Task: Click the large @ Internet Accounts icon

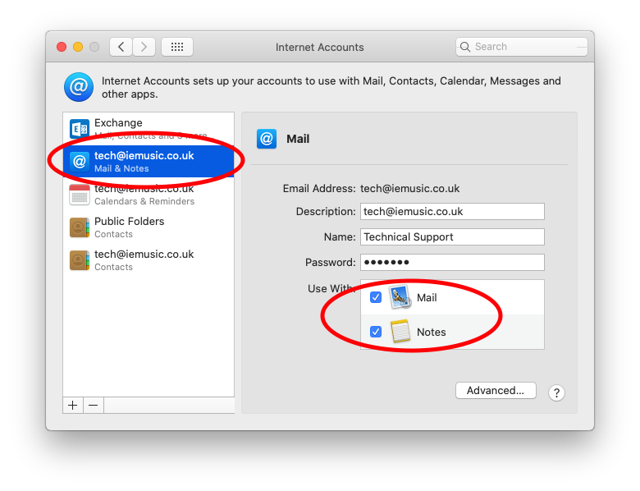Action: pos(79,87)
